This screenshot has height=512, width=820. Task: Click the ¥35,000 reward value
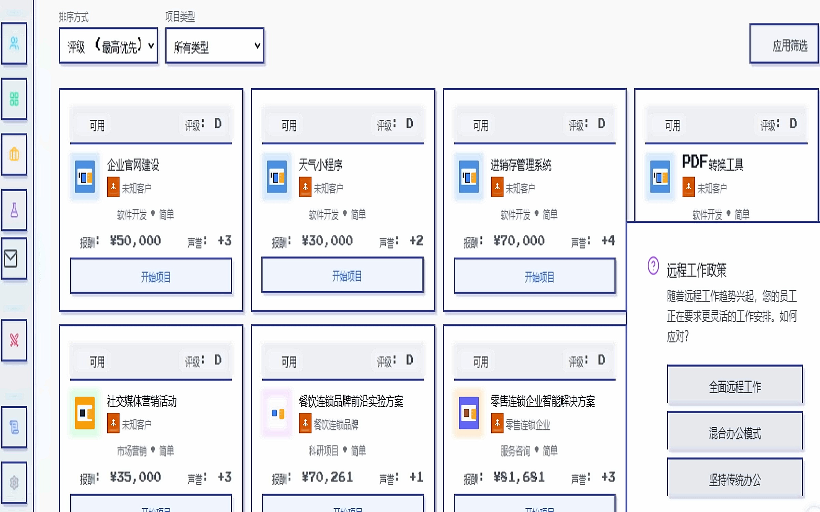(135, 477)
